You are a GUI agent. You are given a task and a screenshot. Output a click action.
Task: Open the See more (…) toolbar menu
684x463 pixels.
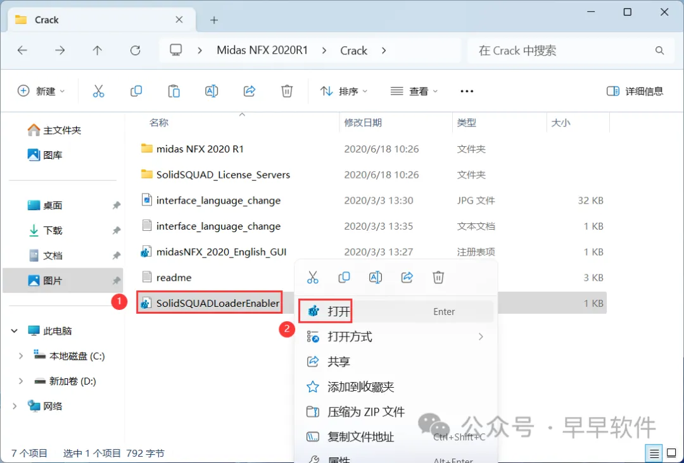point(467,91)
